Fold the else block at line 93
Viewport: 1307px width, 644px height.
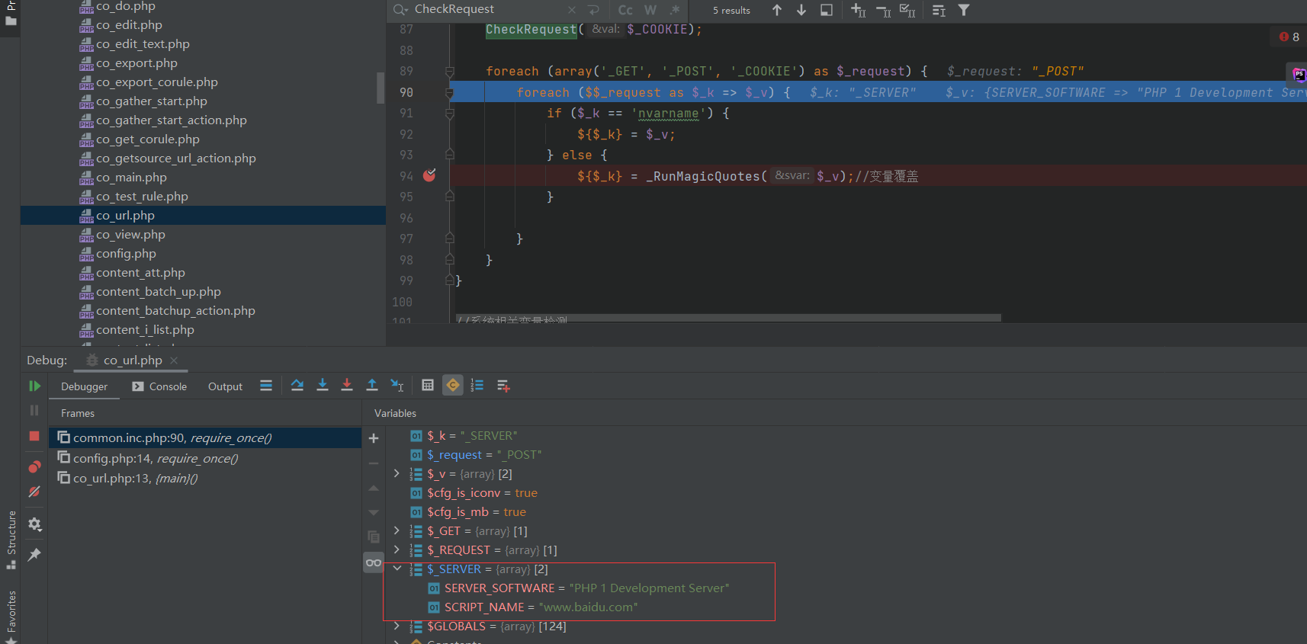tap(450, 155)
